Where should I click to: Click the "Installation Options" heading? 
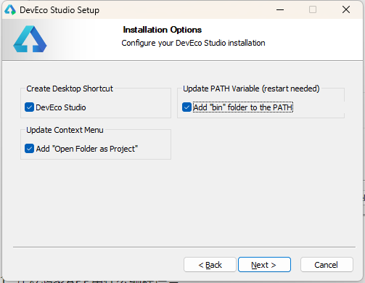[x=163, y=30]
